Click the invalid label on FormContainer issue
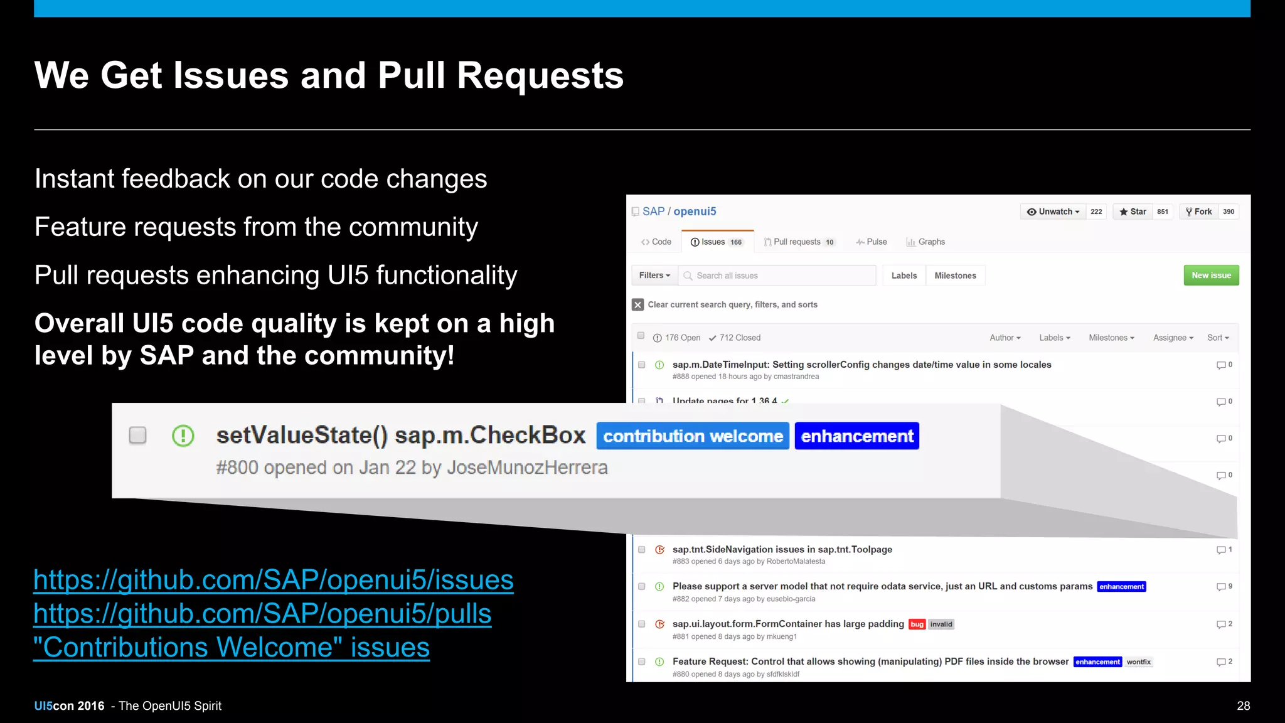Viewport: 1285px width, 723px height. click(x=941, y=624)
